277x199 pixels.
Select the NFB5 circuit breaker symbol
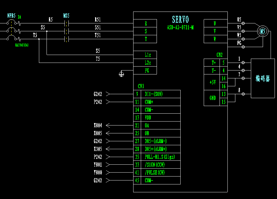pyautogui.click(x=12, y=31)
